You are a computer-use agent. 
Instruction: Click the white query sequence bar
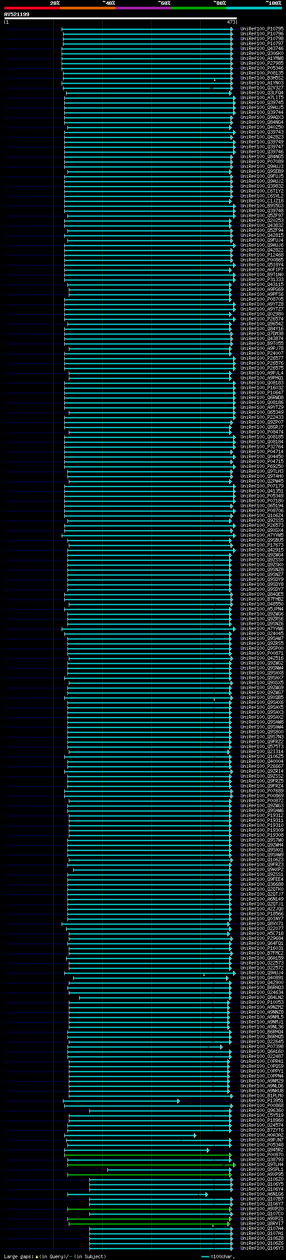point(120,19)
